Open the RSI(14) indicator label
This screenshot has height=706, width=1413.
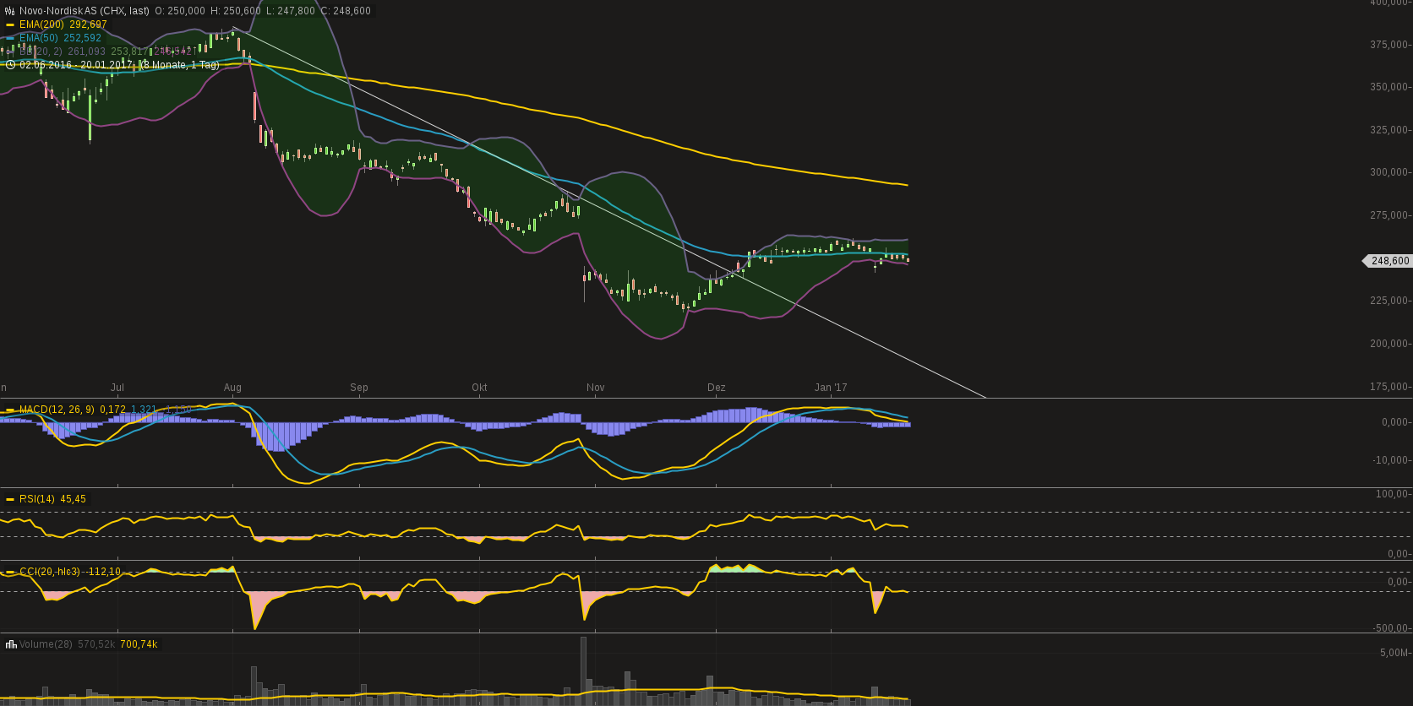(x=37, y=500)
